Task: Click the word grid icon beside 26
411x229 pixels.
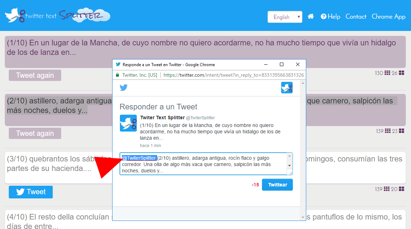Action: point(401,73)
